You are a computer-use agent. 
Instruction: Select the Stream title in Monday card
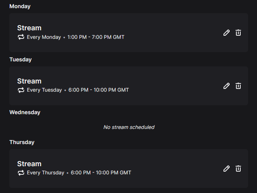(29, 28)
